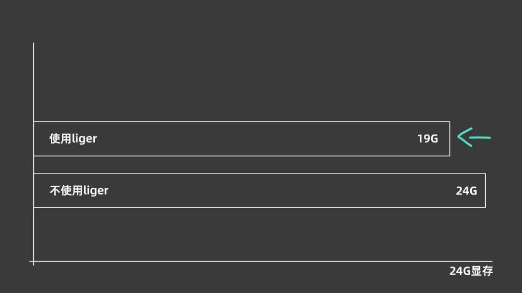This screenshot has width=522, height=293.
Task: Click the right edge of the 19G bar
Action: pos(449,139)
